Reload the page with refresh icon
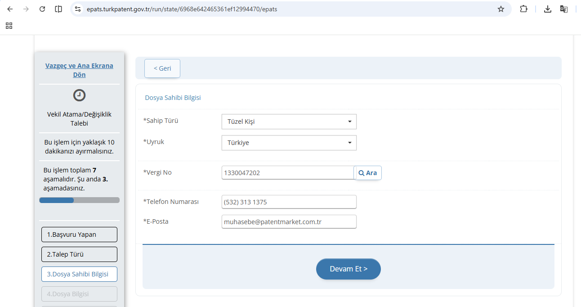 click(42, 9)
